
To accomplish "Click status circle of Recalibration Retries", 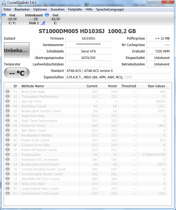I will pyautogui.click(x=8, y=135).
